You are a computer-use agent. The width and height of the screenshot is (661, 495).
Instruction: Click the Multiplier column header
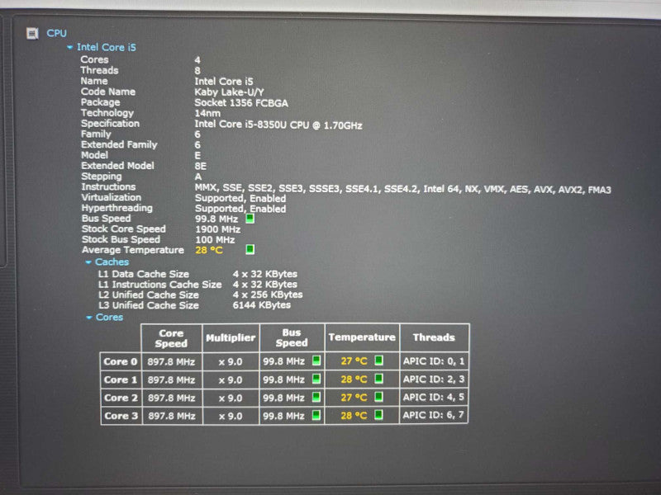coord(231,338)
